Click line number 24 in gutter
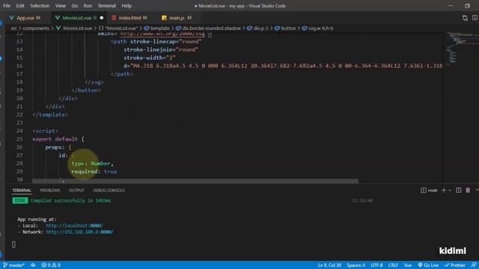The height and width of the screenshot is (269, 479). click(19, 131)
